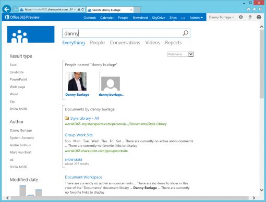Click SHOW MORE under Author
The height and width of the screenshot is (202, 266).
coord(18,167)
